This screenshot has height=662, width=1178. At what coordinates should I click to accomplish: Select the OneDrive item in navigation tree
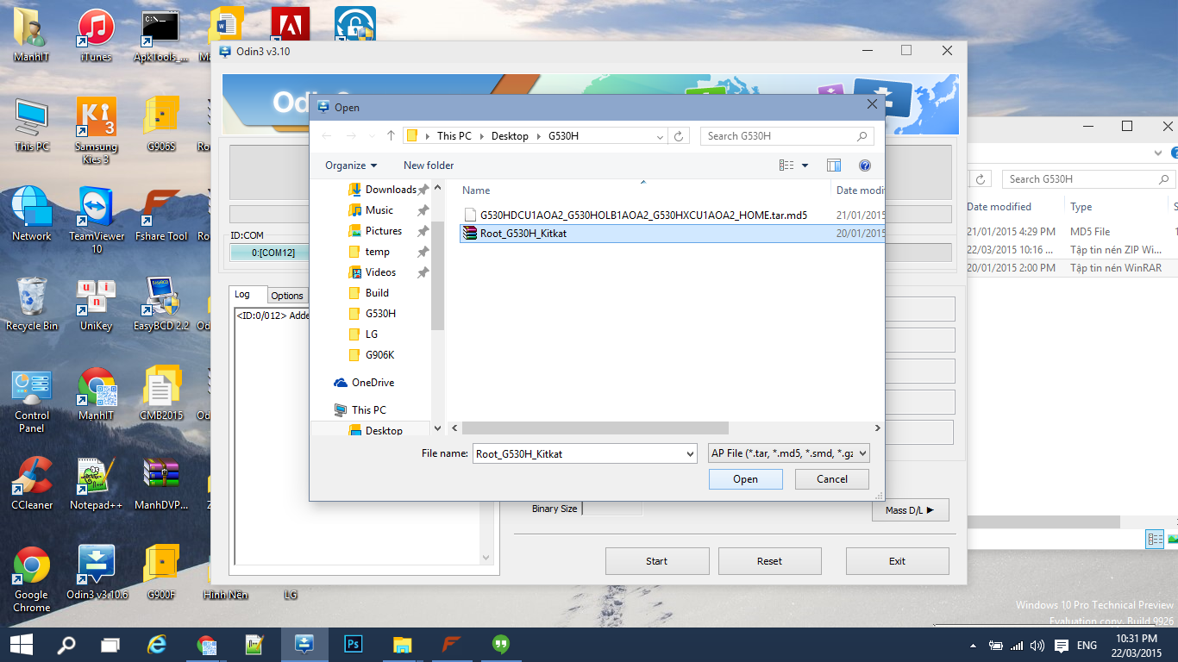tap(373, 383)
